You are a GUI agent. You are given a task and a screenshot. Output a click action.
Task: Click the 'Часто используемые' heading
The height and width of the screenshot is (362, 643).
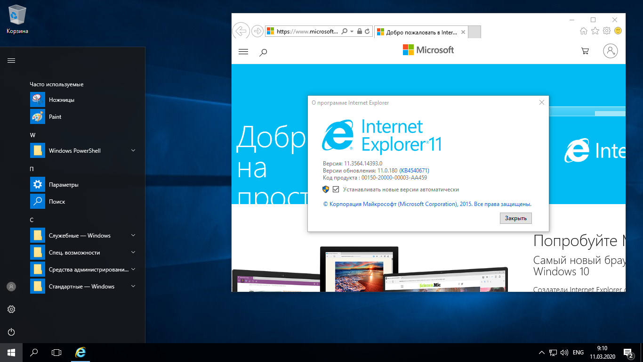coord(56,84)
